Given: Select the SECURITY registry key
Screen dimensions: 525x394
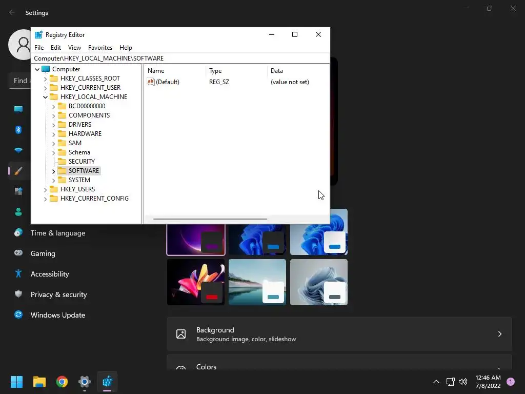Looking at the screenshot, I should pos(82,162).
